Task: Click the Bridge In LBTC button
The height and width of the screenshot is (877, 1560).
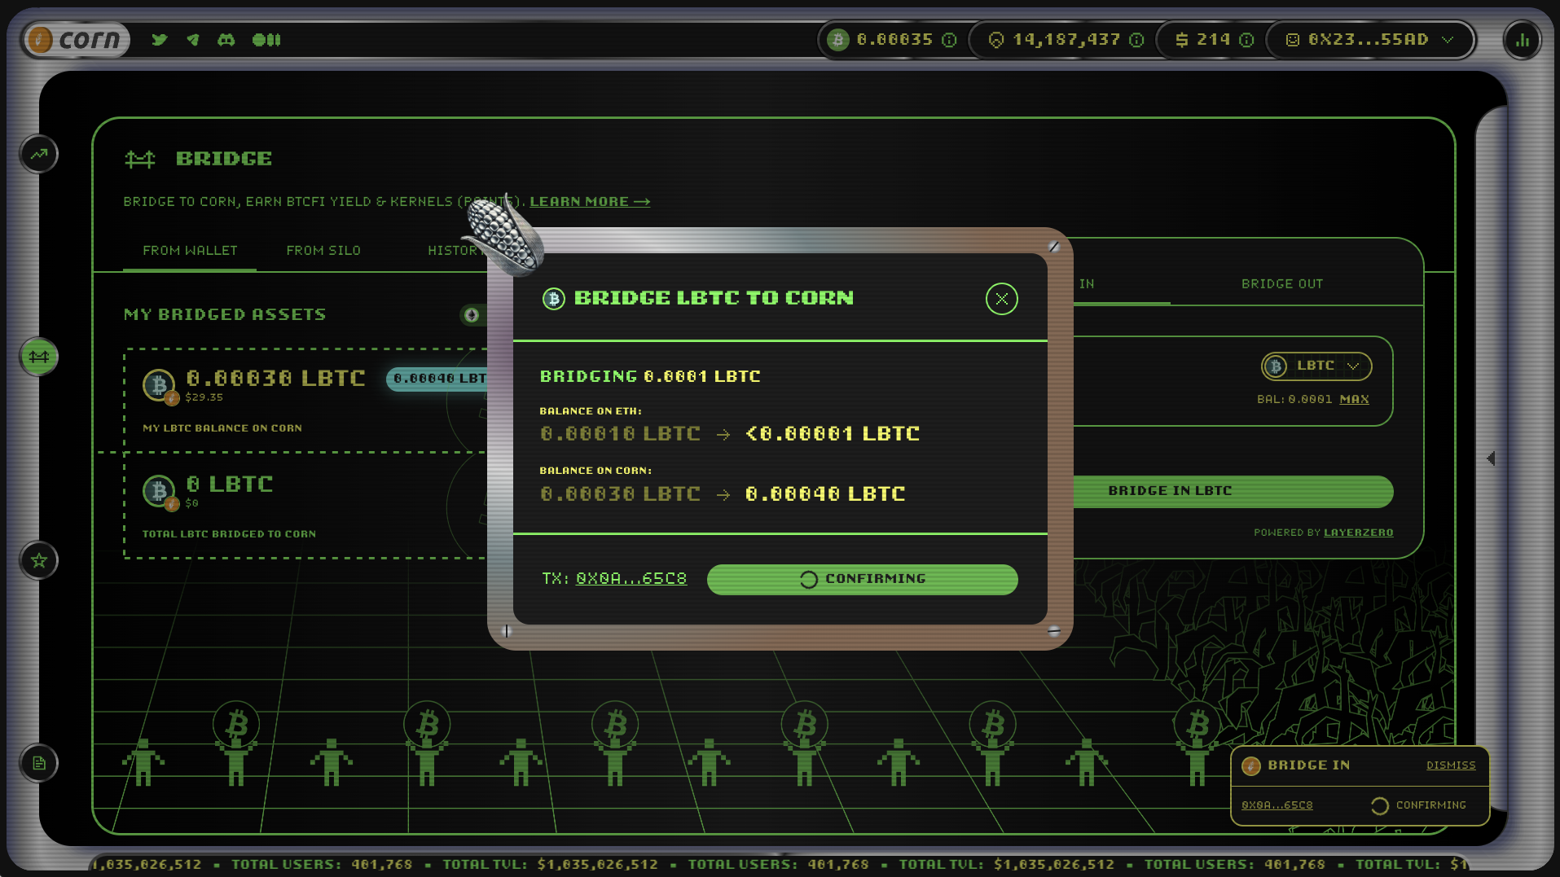Action: 1232,491
